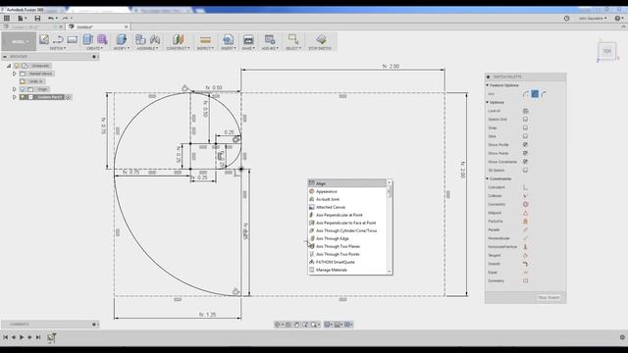The image size is (628, 353).
Task: Select the Insert icon
Action: pyautogui.click(x=228, y=39)
